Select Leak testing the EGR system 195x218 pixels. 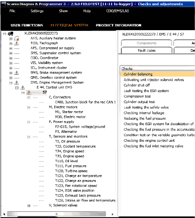(x=146, y=91)
